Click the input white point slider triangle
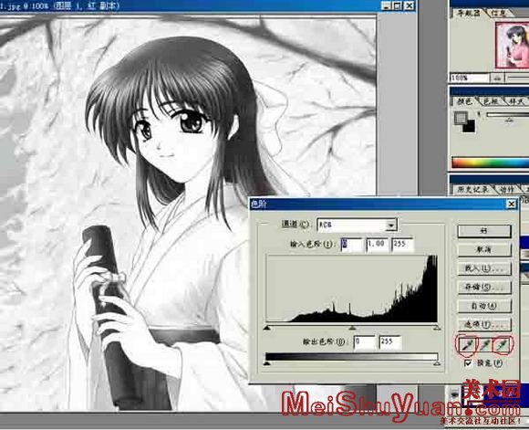The image size is (529, 430). coord(437,328)
